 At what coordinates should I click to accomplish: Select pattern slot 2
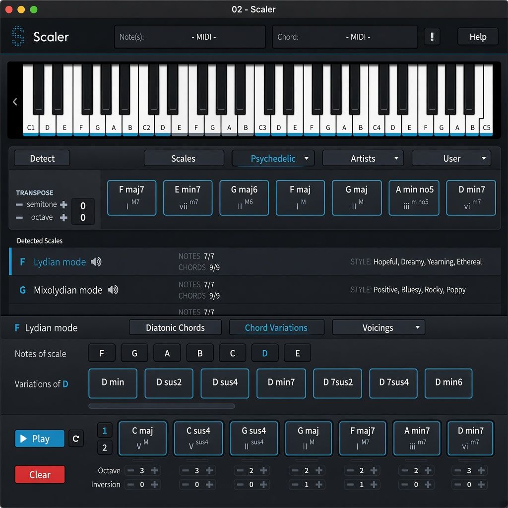tap(105, 447)
